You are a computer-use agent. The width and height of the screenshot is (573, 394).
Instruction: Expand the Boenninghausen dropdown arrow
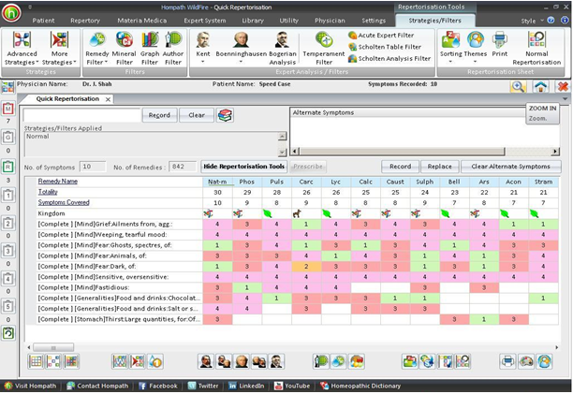point(241,62)
